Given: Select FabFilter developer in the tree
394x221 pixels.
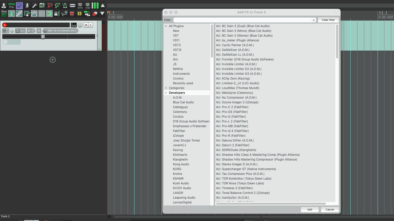Looking at the screenshot, I should click(179, 131).
